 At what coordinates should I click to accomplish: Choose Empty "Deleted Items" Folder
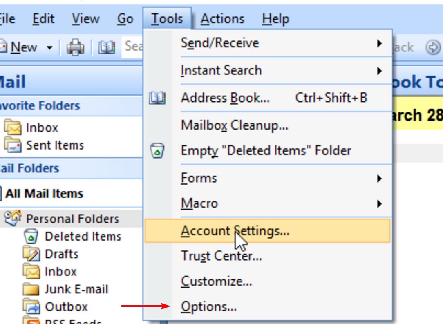coord(268,150)
